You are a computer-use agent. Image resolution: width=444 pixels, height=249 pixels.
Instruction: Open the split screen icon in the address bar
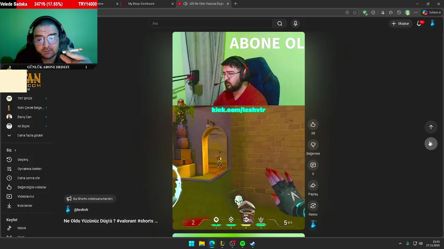tap(347, 12)
